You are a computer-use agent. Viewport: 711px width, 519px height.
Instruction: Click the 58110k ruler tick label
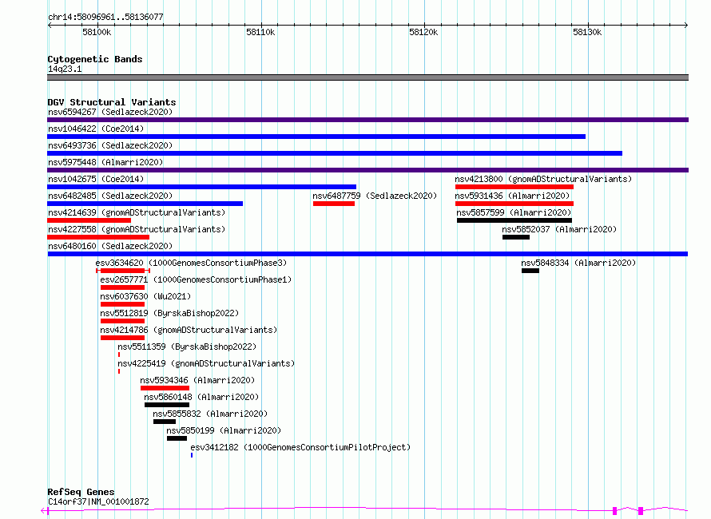coord(260,32)
